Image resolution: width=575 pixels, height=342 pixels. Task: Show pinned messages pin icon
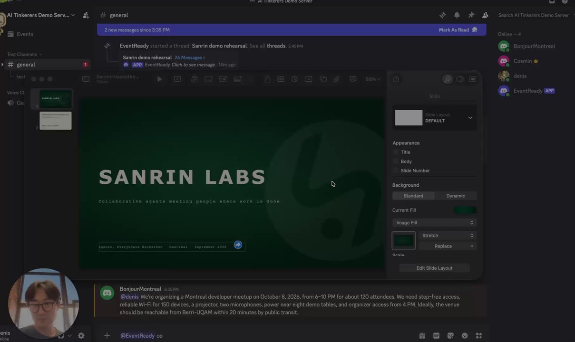[x=471, y=15]
